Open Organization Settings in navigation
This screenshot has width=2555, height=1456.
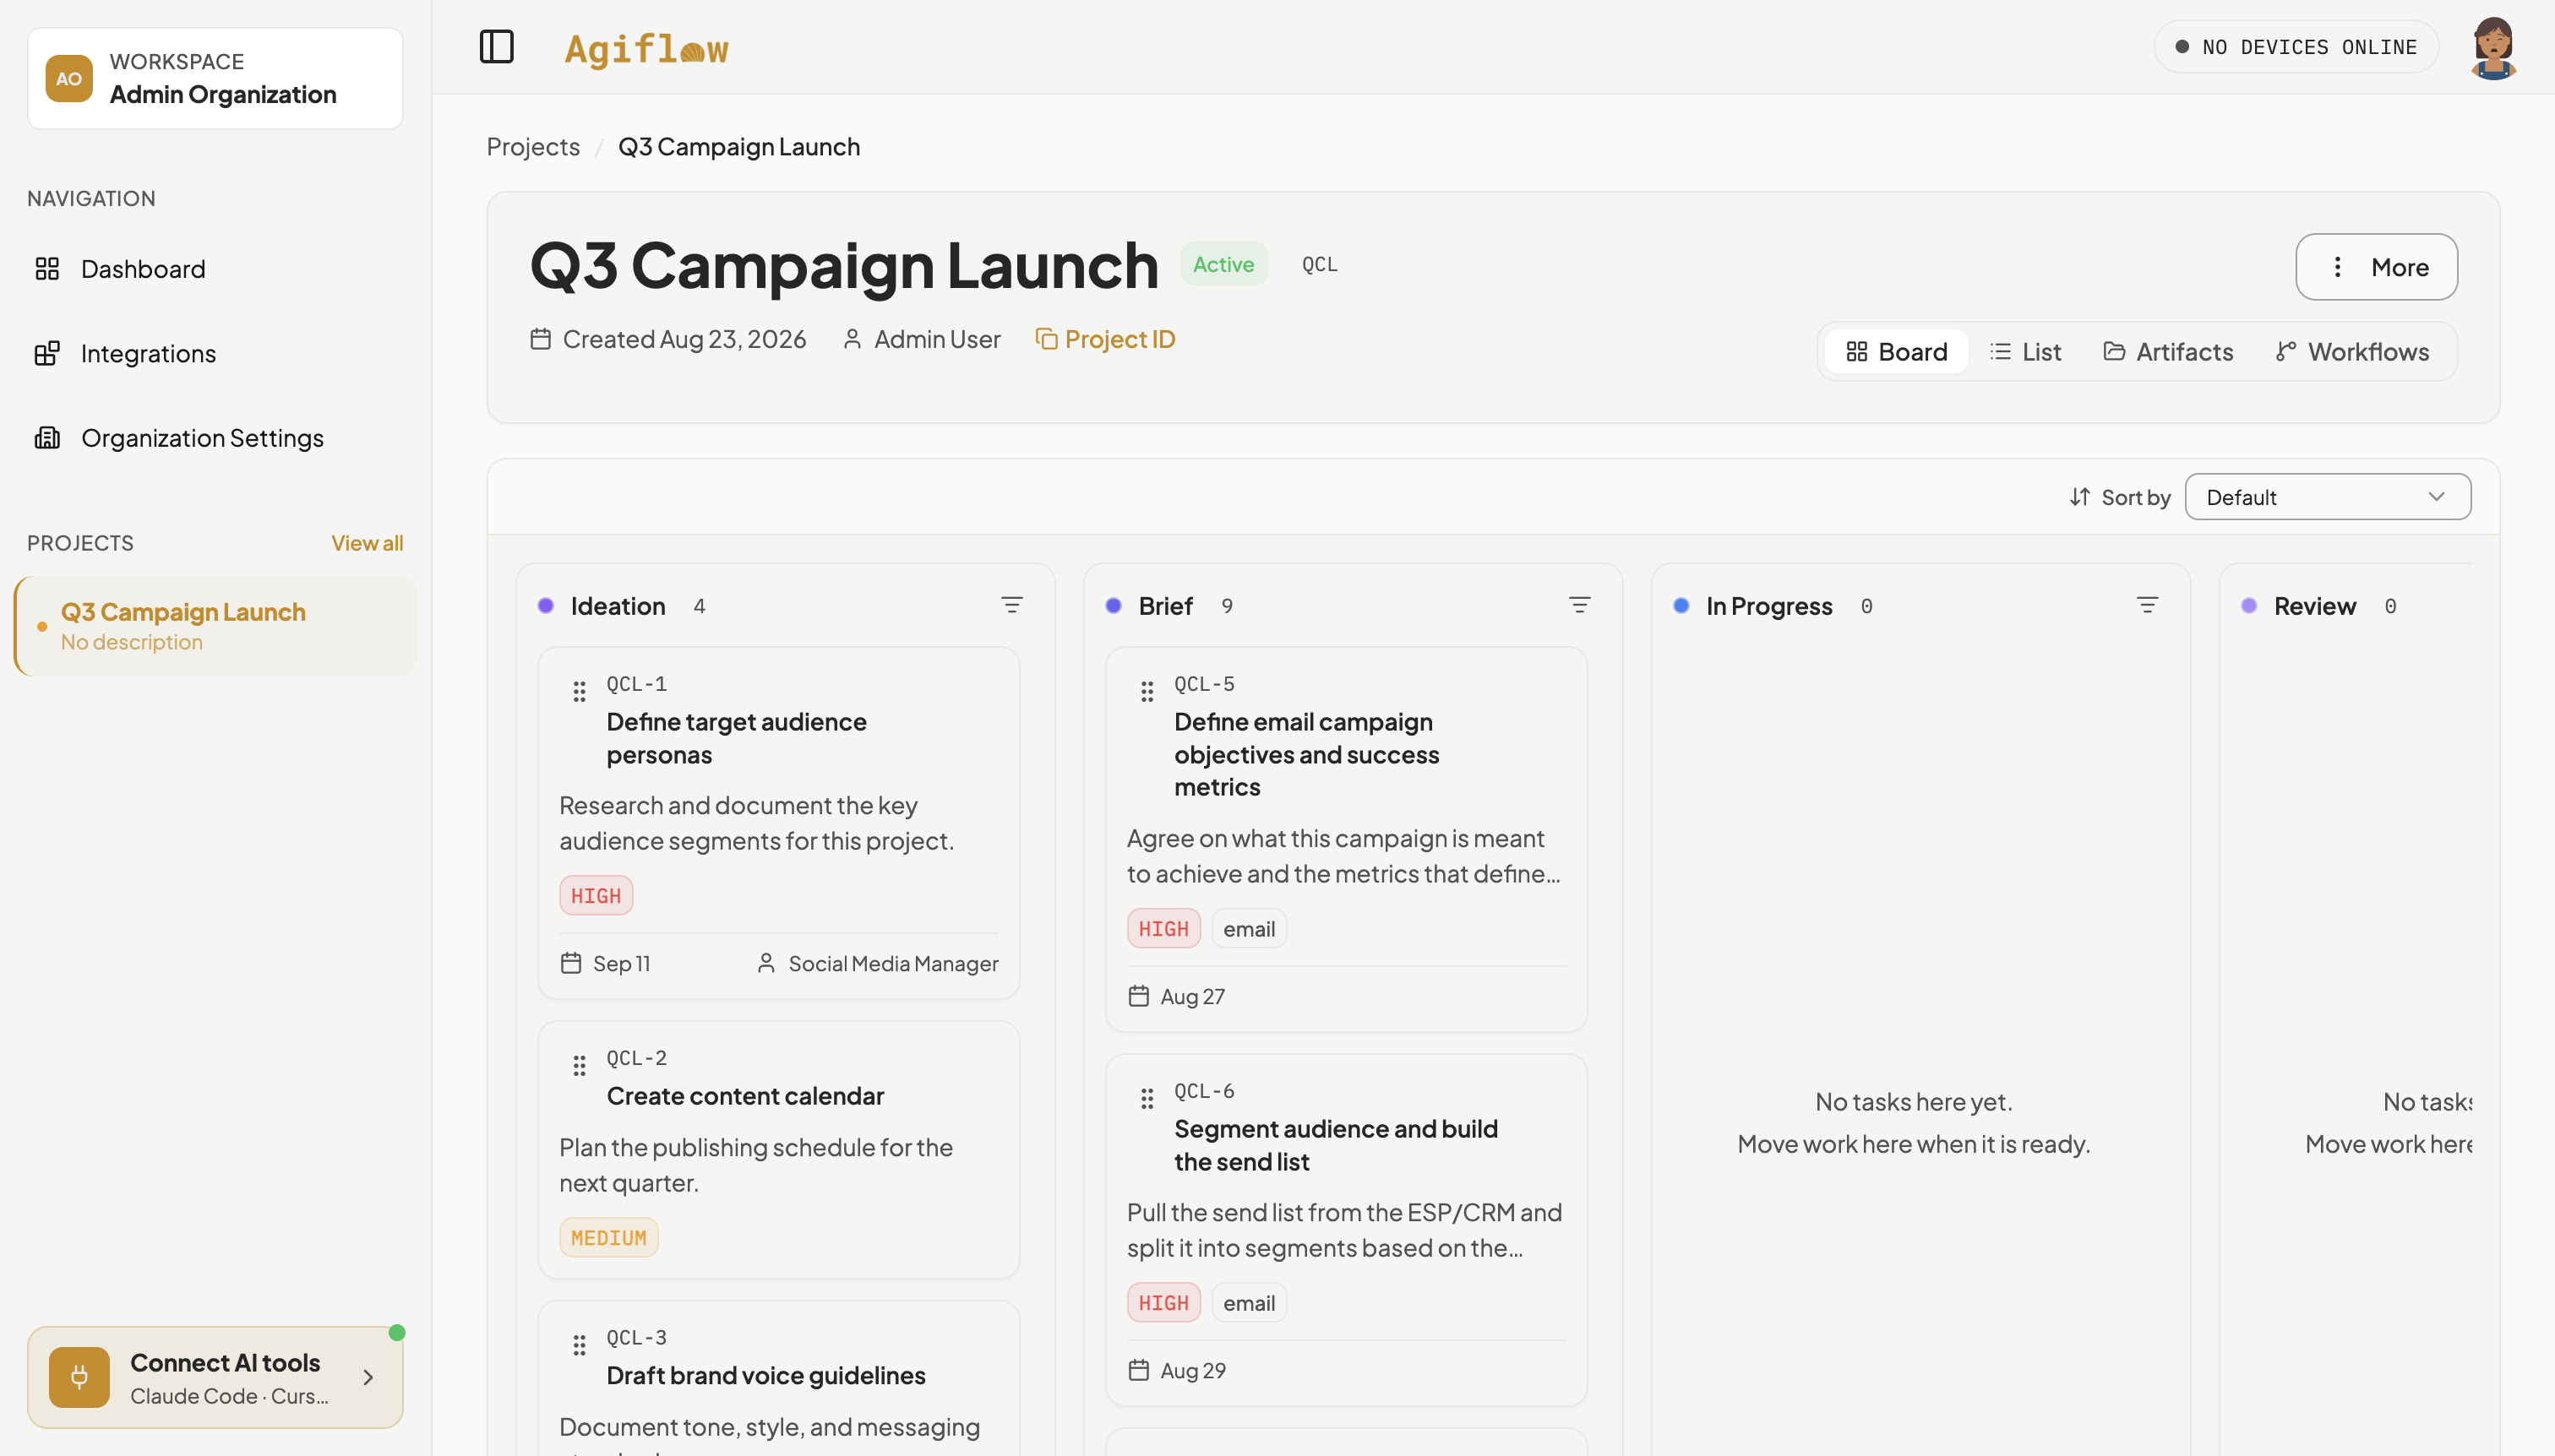(215, 438)
